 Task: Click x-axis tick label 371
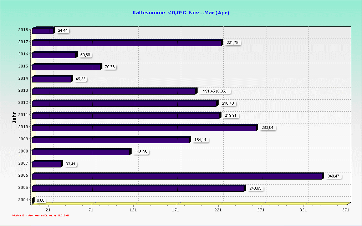point(345,210)
